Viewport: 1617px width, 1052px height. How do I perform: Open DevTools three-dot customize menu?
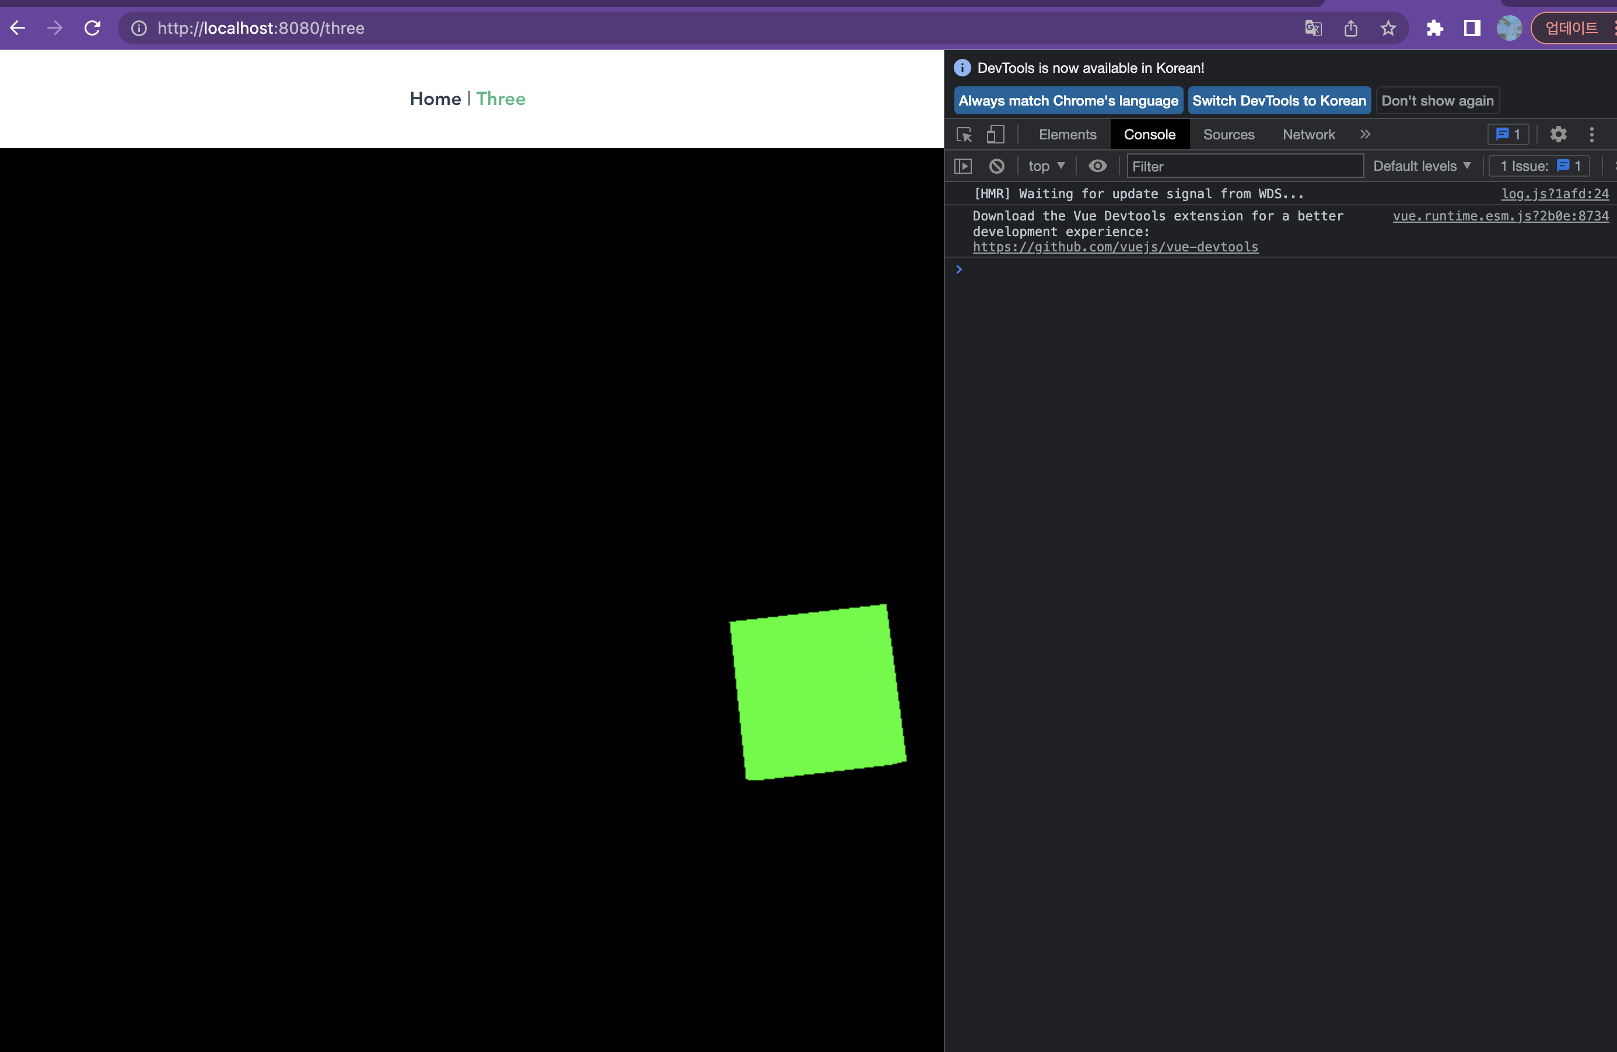pyautogui.click(x=1591, y=135)
